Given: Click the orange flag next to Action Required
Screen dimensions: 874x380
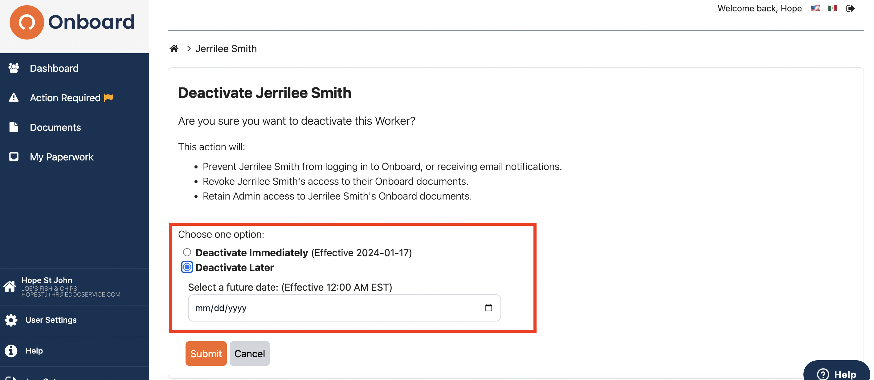Looking at the screenshot, I should pos(108,98).
